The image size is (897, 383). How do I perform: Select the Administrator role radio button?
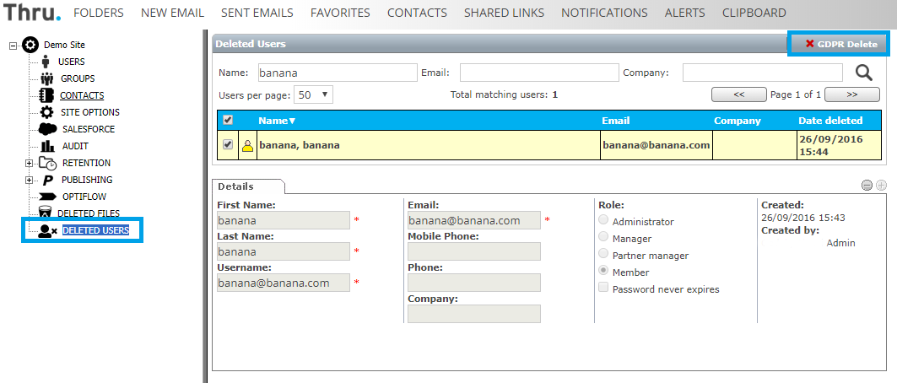point(603,221)
